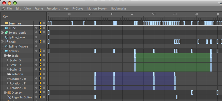
Task: Expand the Scale . X track curve
Action: [8, 60]
